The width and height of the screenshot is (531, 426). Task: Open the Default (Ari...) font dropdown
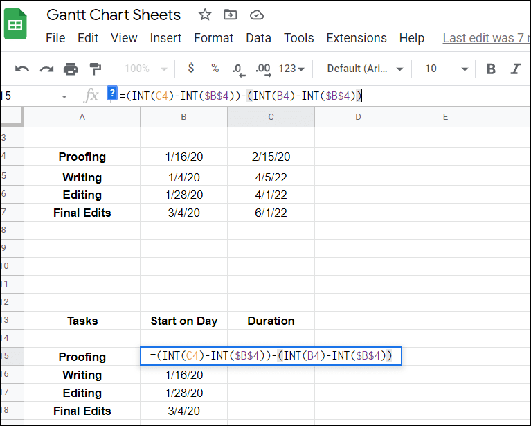365,69
